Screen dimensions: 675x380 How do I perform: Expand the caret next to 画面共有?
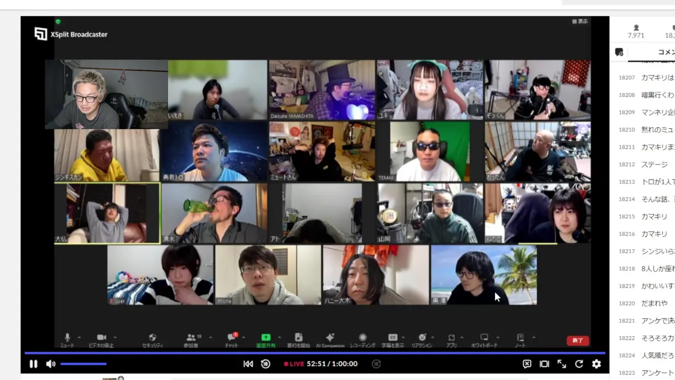pos(279,337)
